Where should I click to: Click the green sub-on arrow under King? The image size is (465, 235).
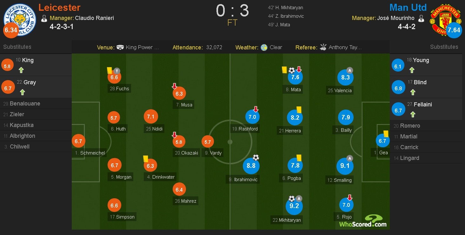click(x=21, y=70)
